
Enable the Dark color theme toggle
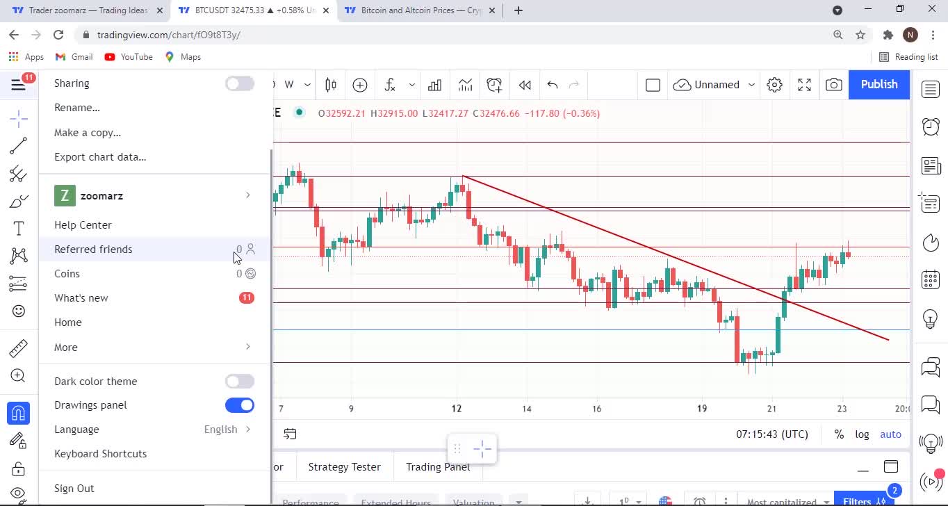tap(240, 382)
